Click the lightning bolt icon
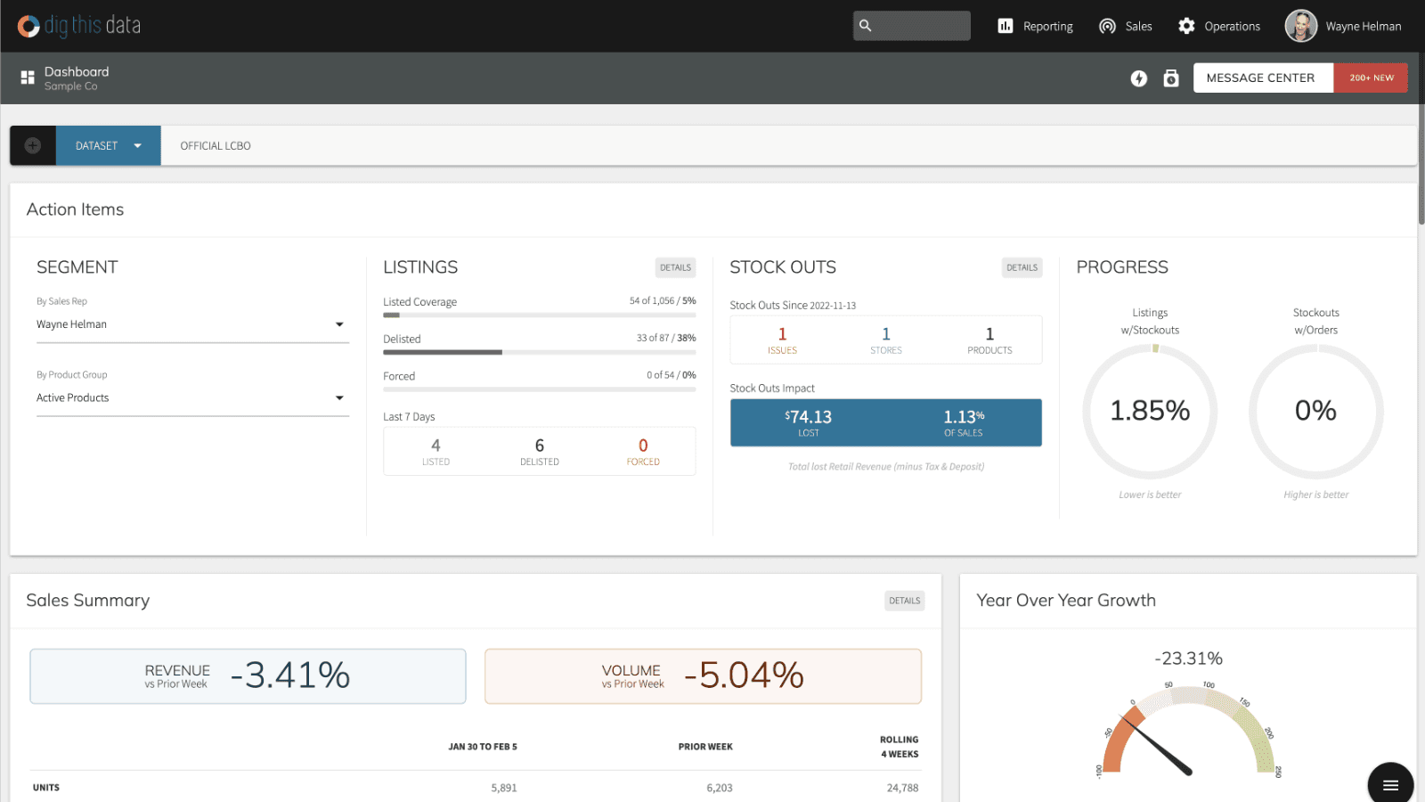Viewport: 1425px width, 802px height. [x=1138, y=78]
